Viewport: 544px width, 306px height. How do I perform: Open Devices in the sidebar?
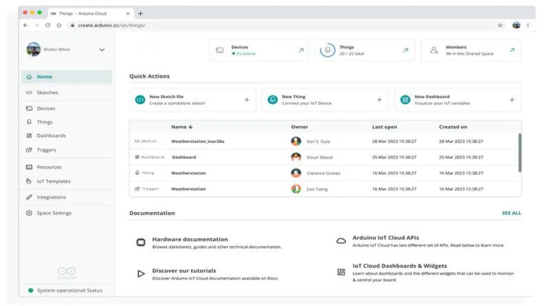46,109
